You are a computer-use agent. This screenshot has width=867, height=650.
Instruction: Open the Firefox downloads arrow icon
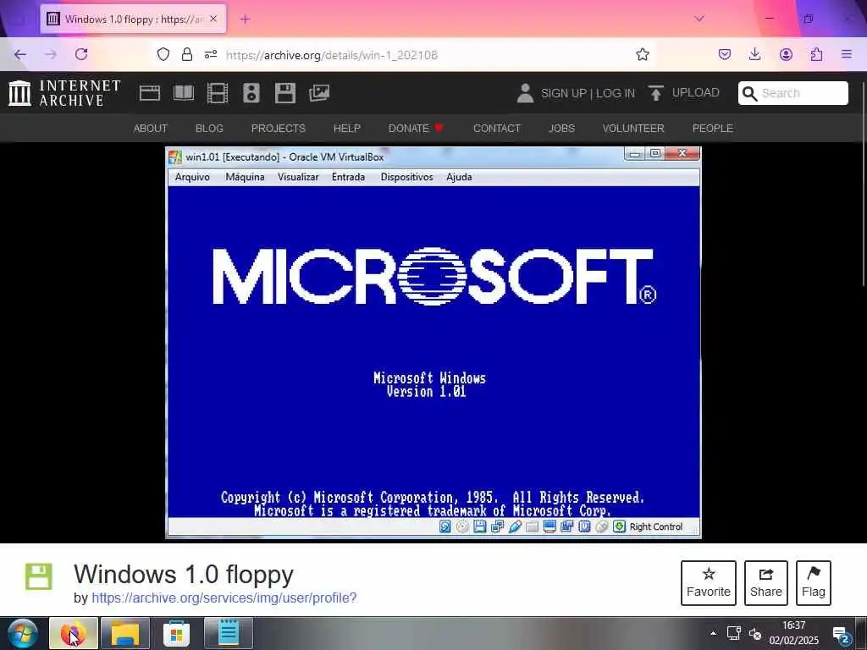[x=754, y=54]
